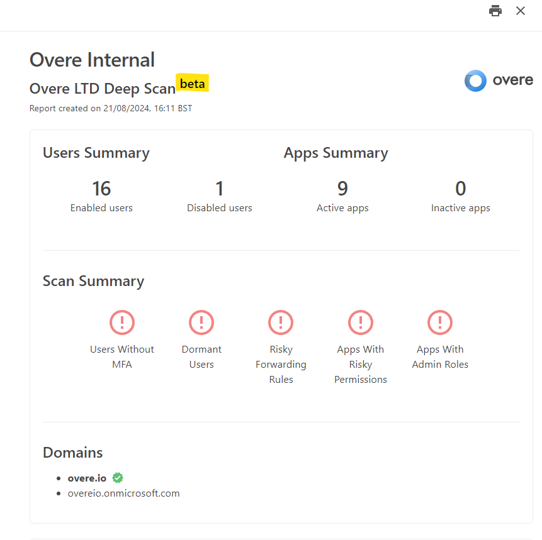Open the Apps With Admin Roles warning icon

point(440,322)
